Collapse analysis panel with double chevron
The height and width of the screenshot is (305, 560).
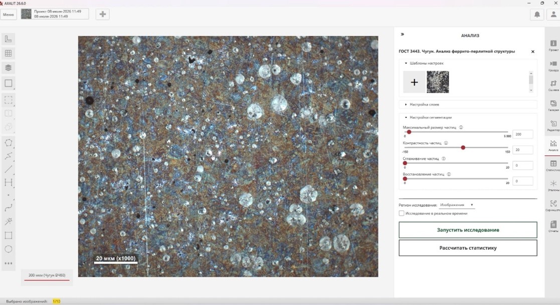pyautogui.click(x=403, y=34)
